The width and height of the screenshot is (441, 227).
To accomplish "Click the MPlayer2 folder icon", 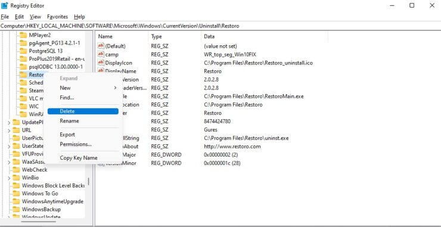I will [x=23, y=35].
